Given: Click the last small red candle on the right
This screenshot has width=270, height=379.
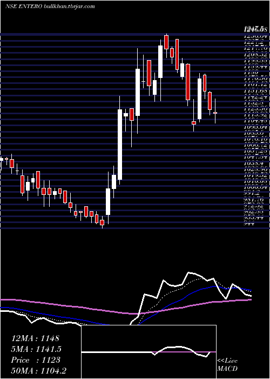Looking at the screenshot, I should [215, 113].
